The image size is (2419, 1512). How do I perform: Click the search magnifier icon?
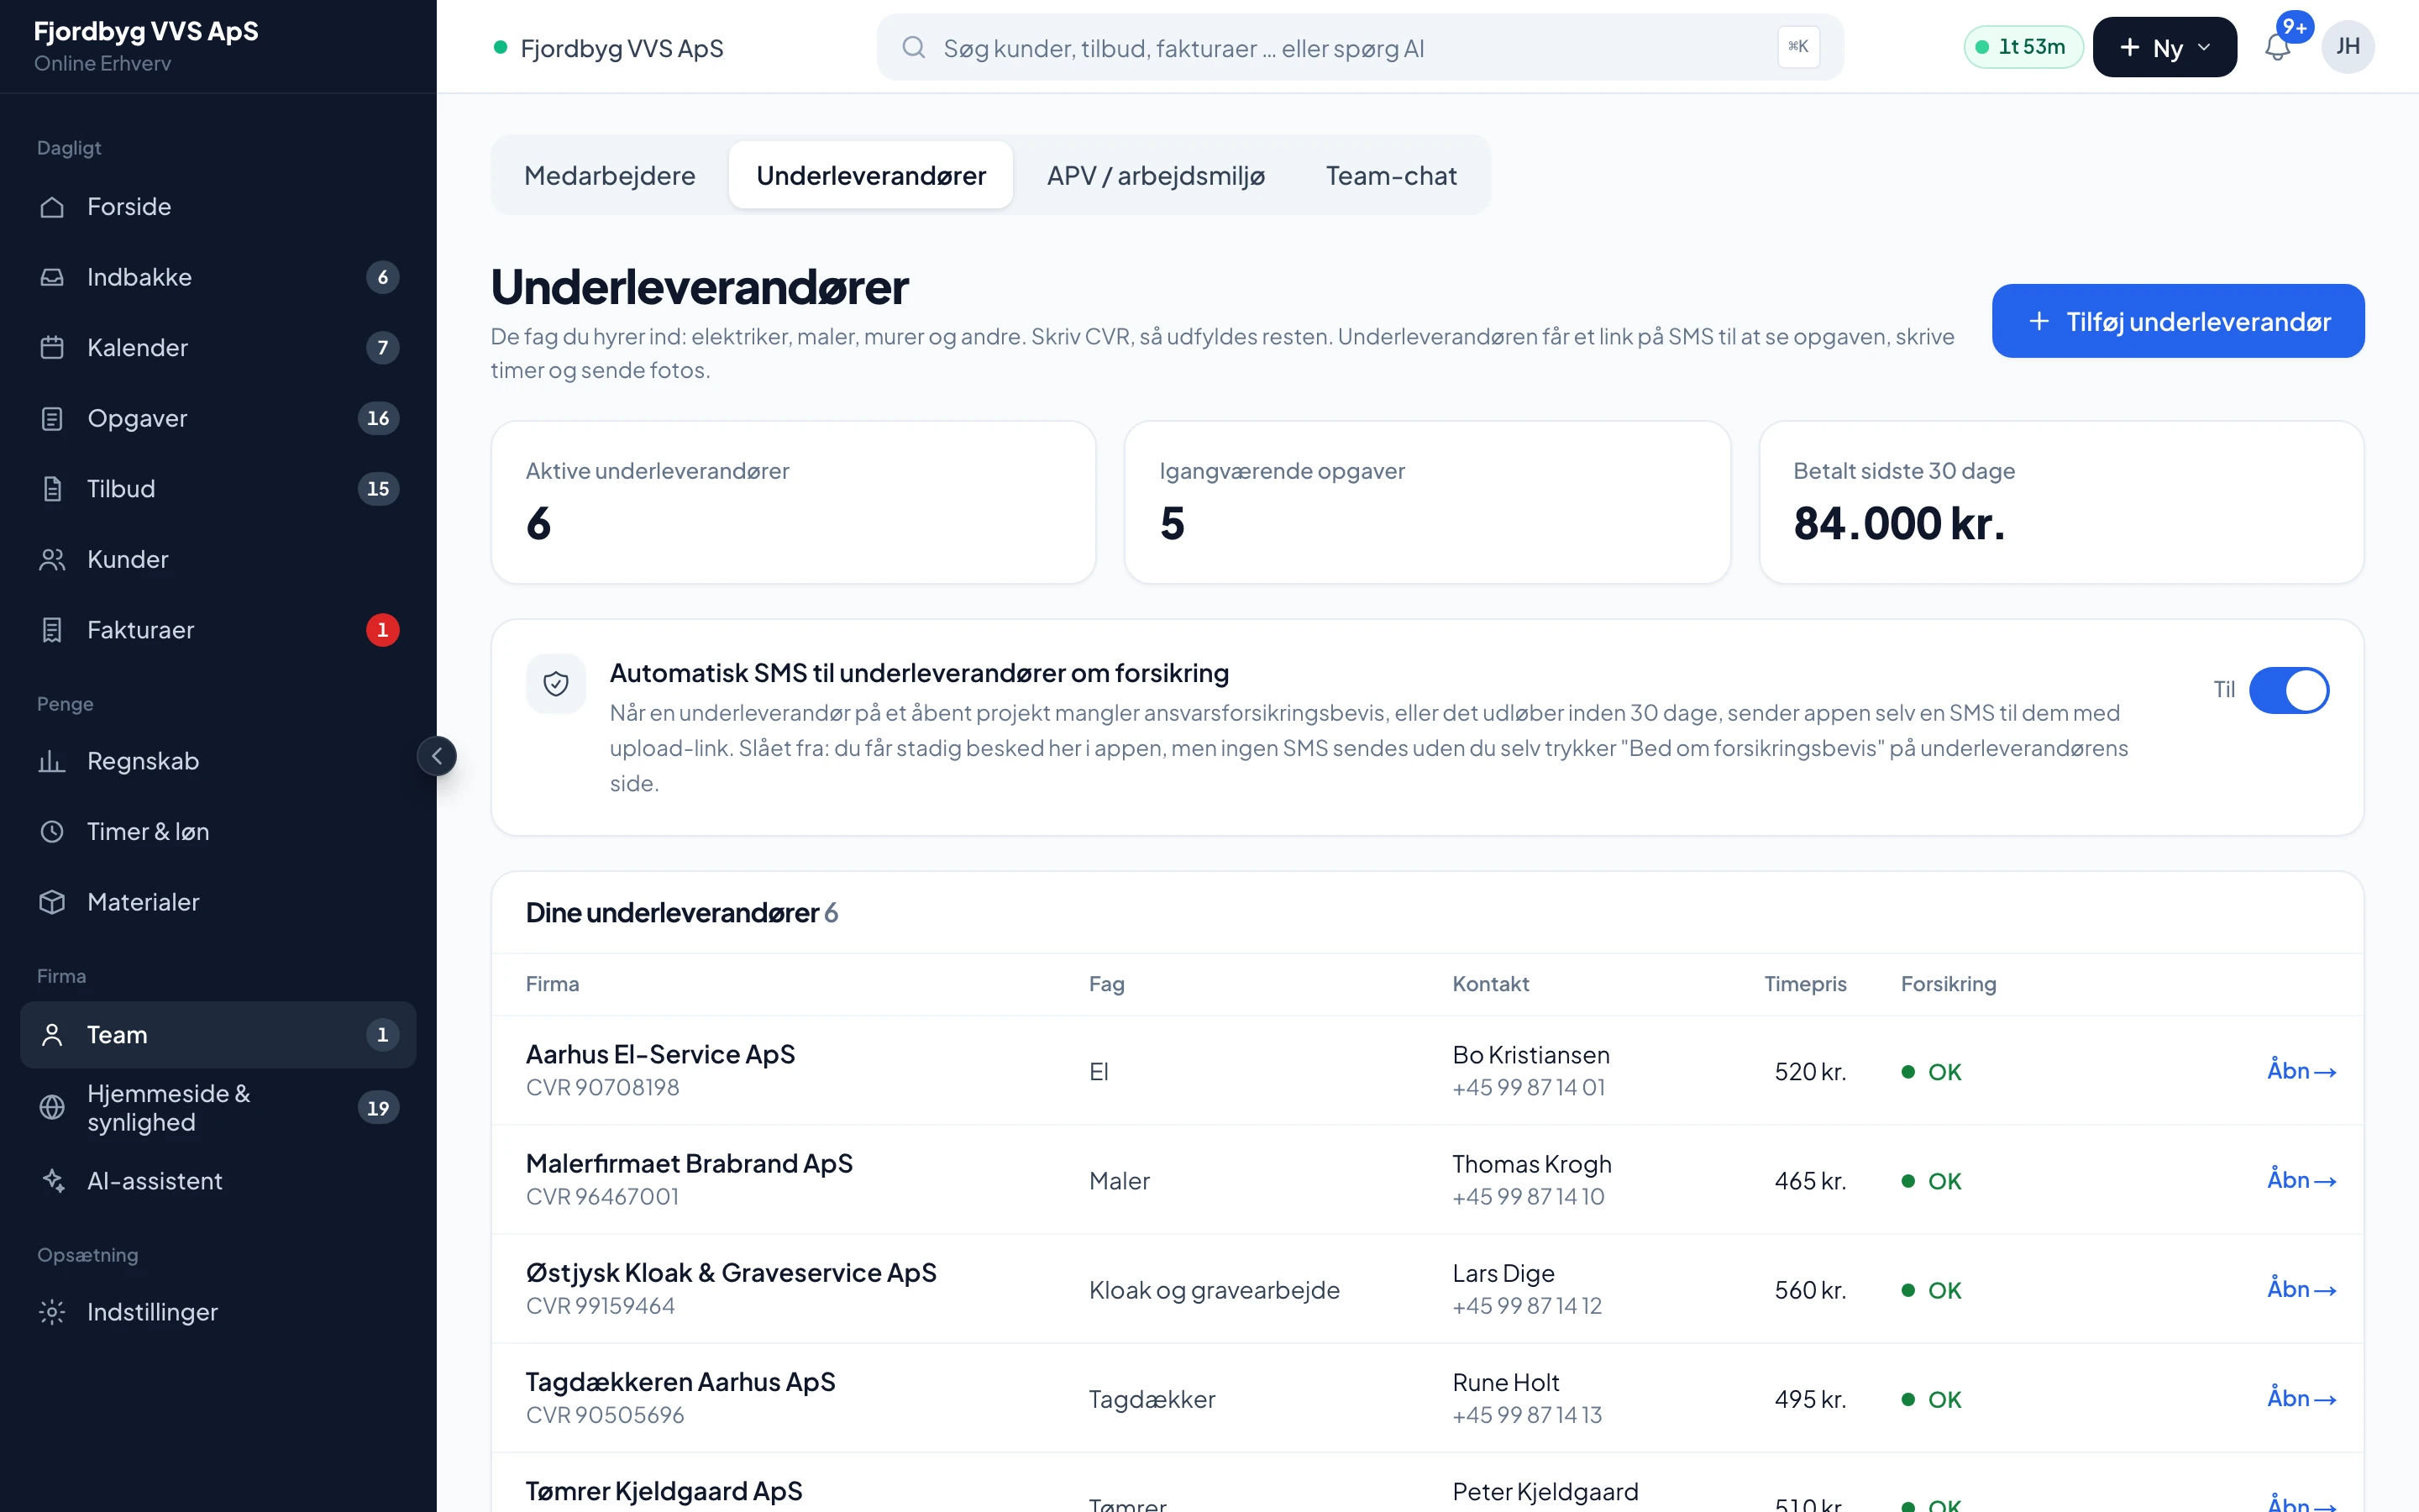tap(913, 47)
